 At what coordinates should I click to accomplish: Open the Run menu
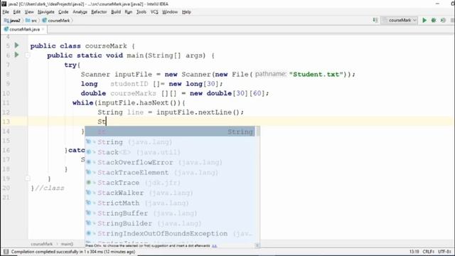click(x=128, y=12)
